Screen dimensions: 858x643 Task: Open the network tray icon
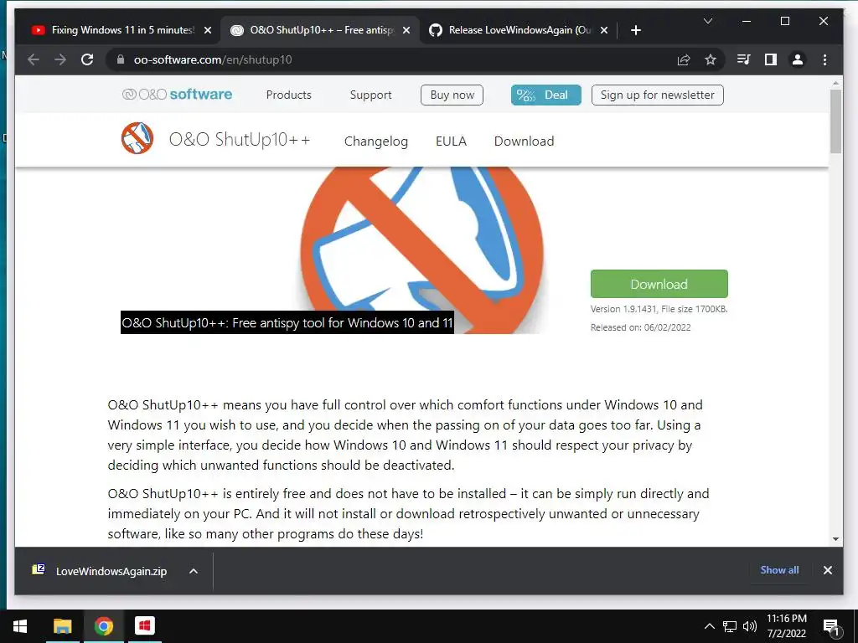730,626
